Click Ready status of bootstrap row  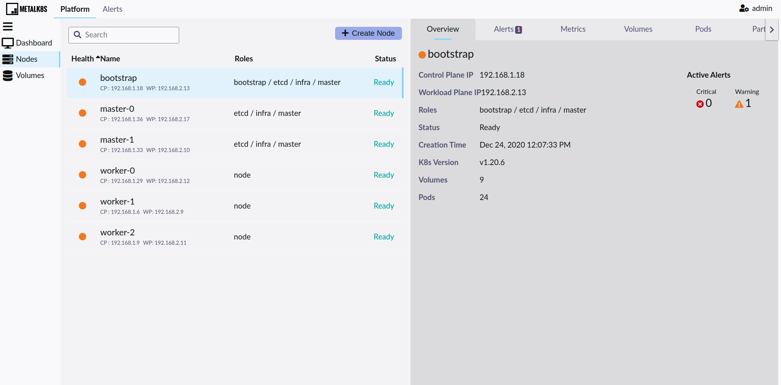384,82
